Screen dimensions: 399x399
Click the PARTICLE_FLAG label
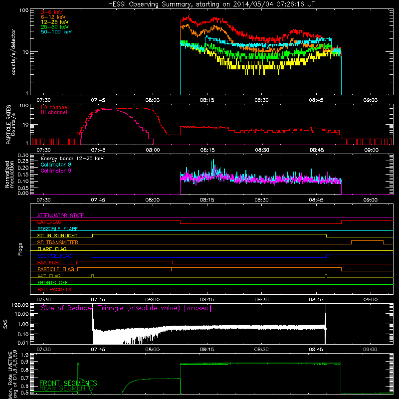pyautogui.click(x=56, y=269)
